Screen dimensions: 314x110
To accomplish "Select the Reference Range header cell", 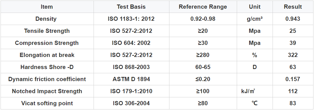I will coord(203,7).
